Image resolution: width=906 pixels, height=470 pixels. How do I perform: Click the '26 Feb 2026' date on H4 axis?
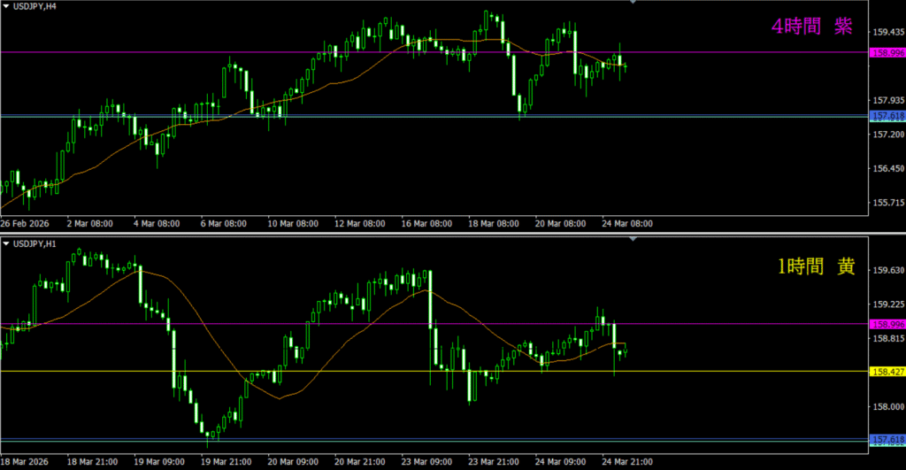click(x=25, y=224)
